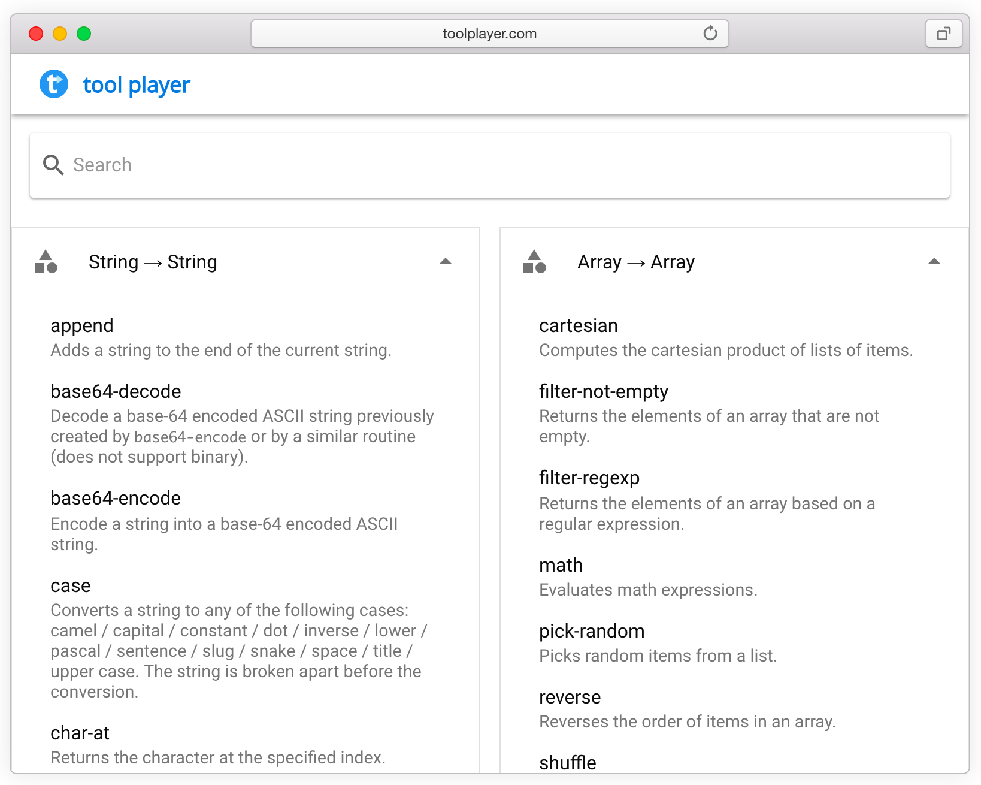Viewport: 981px width, 785px height.
Task: Click the String → String panel title
Action: tap(153, 262)
